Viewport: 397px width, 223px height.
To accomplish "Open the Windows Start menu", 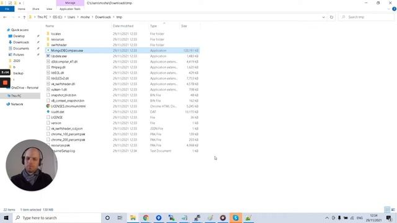I will pyautogui.click(x=6, y=217).
